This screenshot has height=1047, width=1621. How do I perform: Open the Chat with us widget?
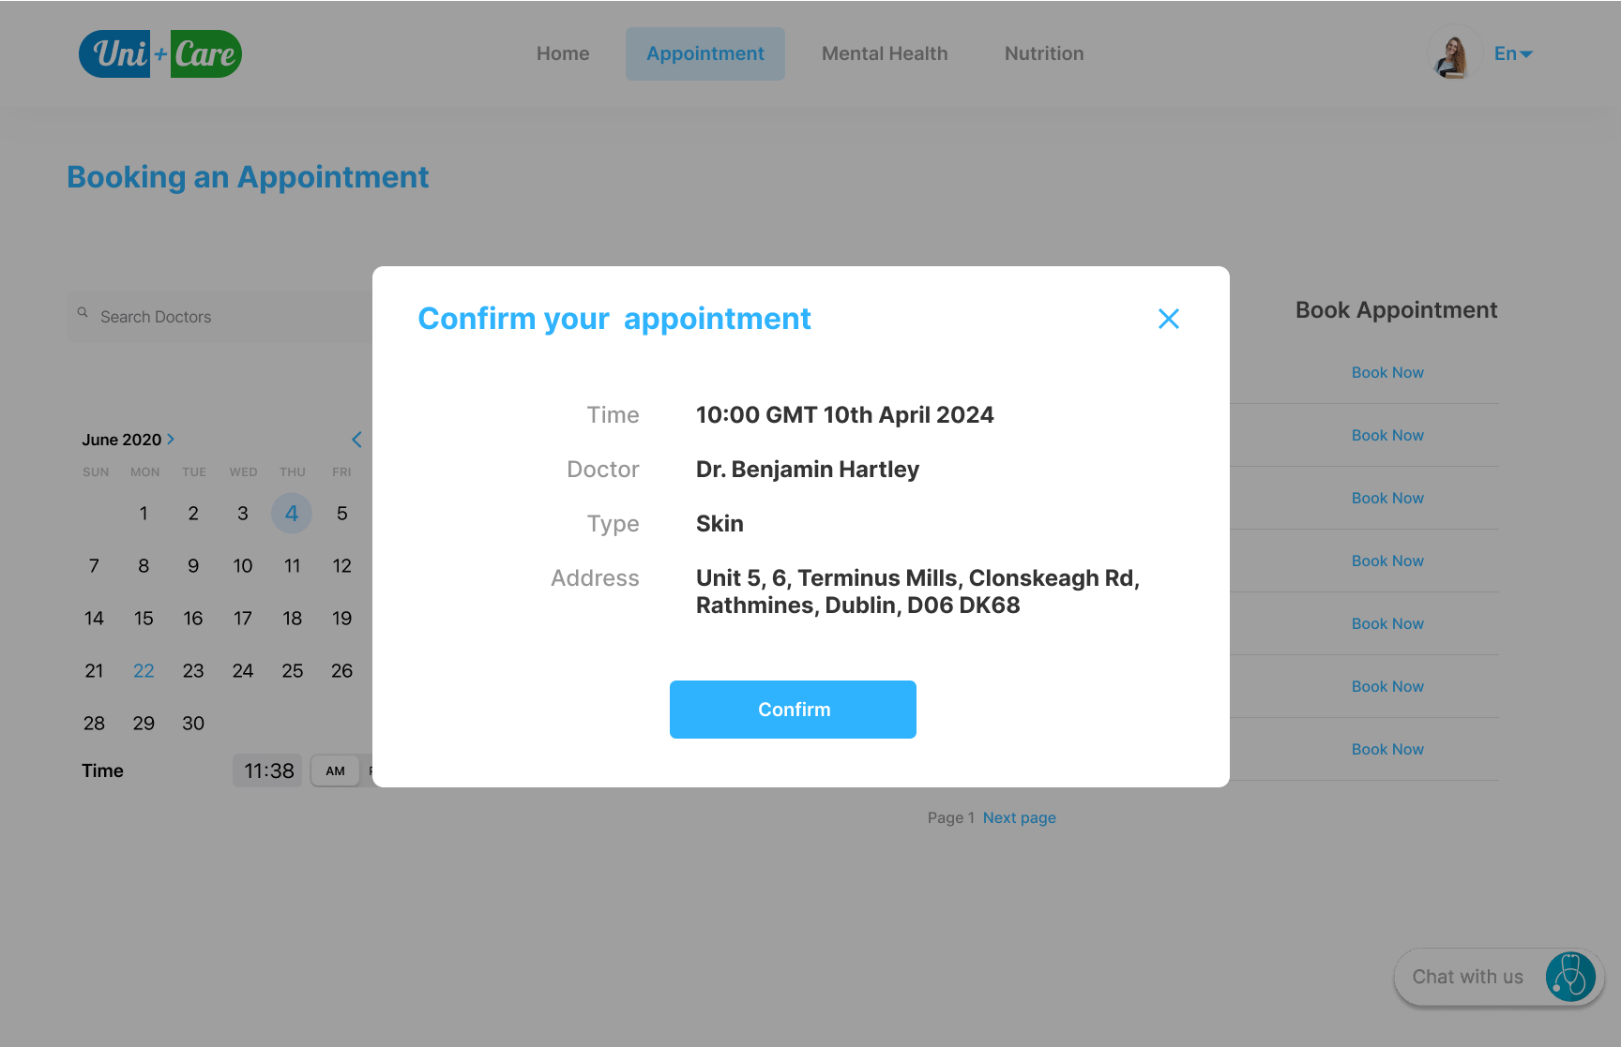point(1499,977)
